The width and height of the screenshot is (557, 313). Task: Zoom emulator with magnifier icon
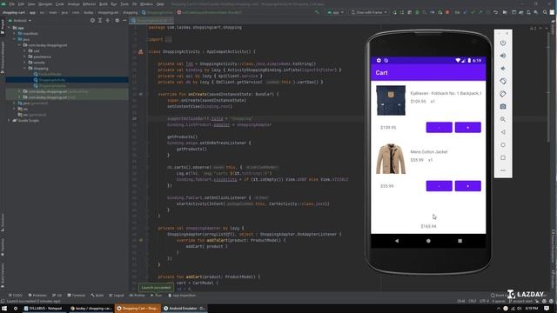pyautogui.click(x=503, y=119)
